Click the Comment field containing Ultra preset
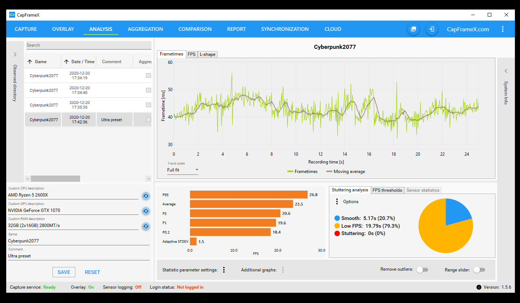This screenshot has height=303, width=520. pos(79,256)
